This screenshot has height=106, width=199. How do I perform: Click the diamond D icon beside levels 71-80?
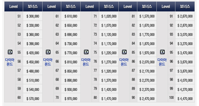tap(86, 52)
